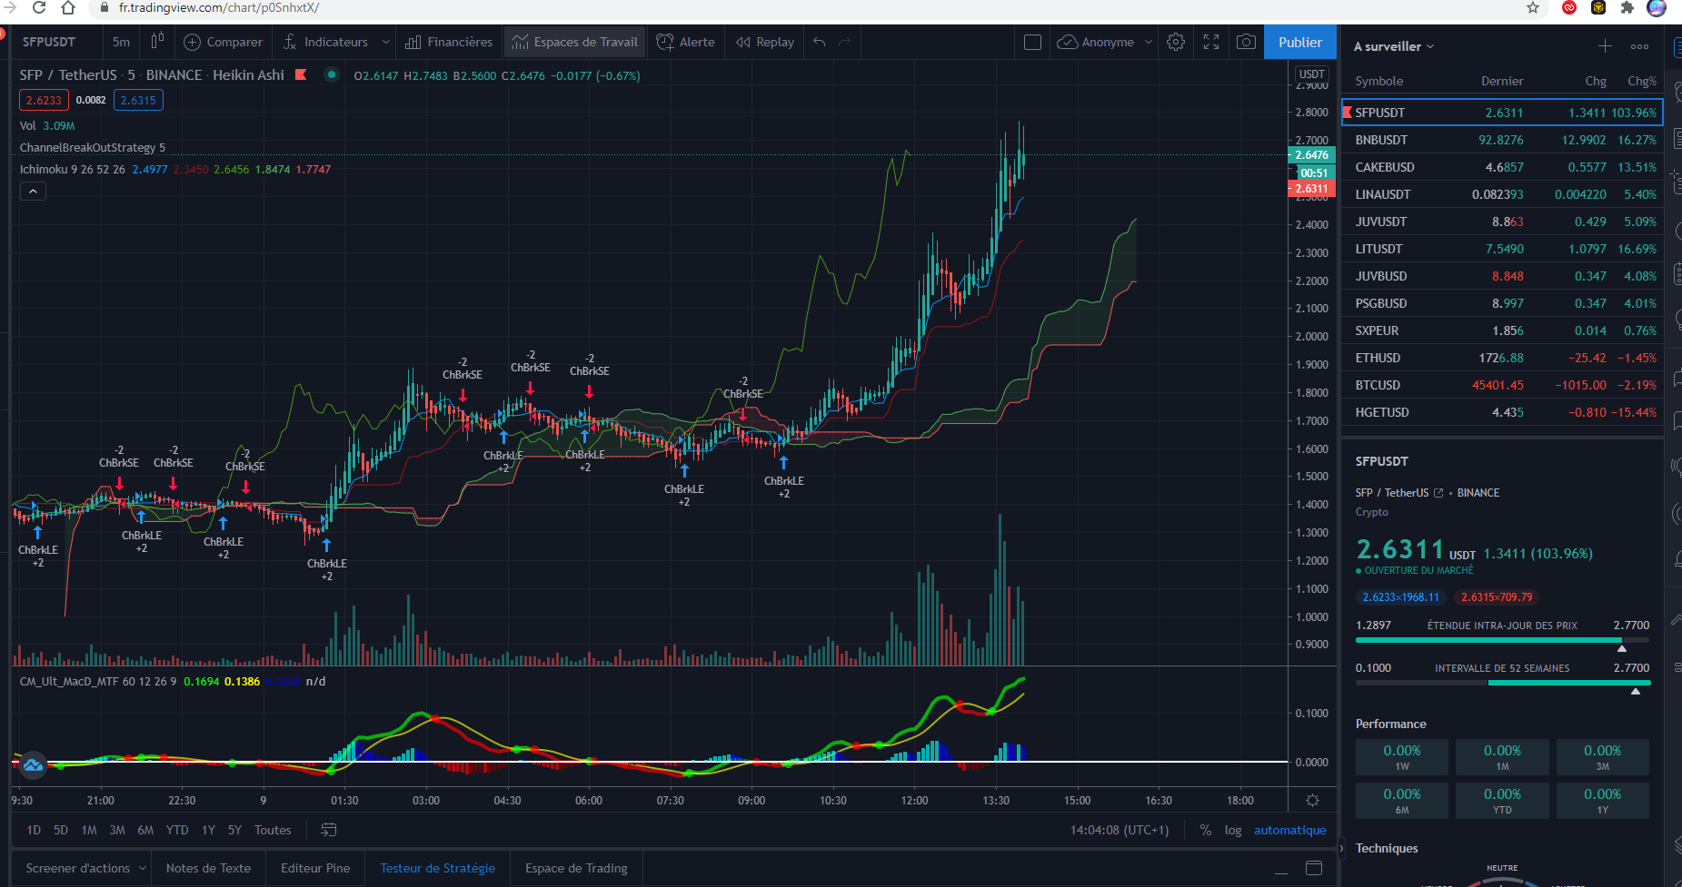Open Screener d'actions tab
The image size is (1682, 887).
point(78,868)
